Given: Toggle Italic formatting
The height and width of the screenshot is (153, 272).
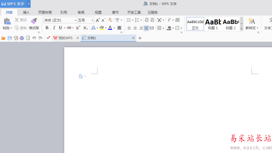Looking at the screenshot, I should tap(54, 28).
